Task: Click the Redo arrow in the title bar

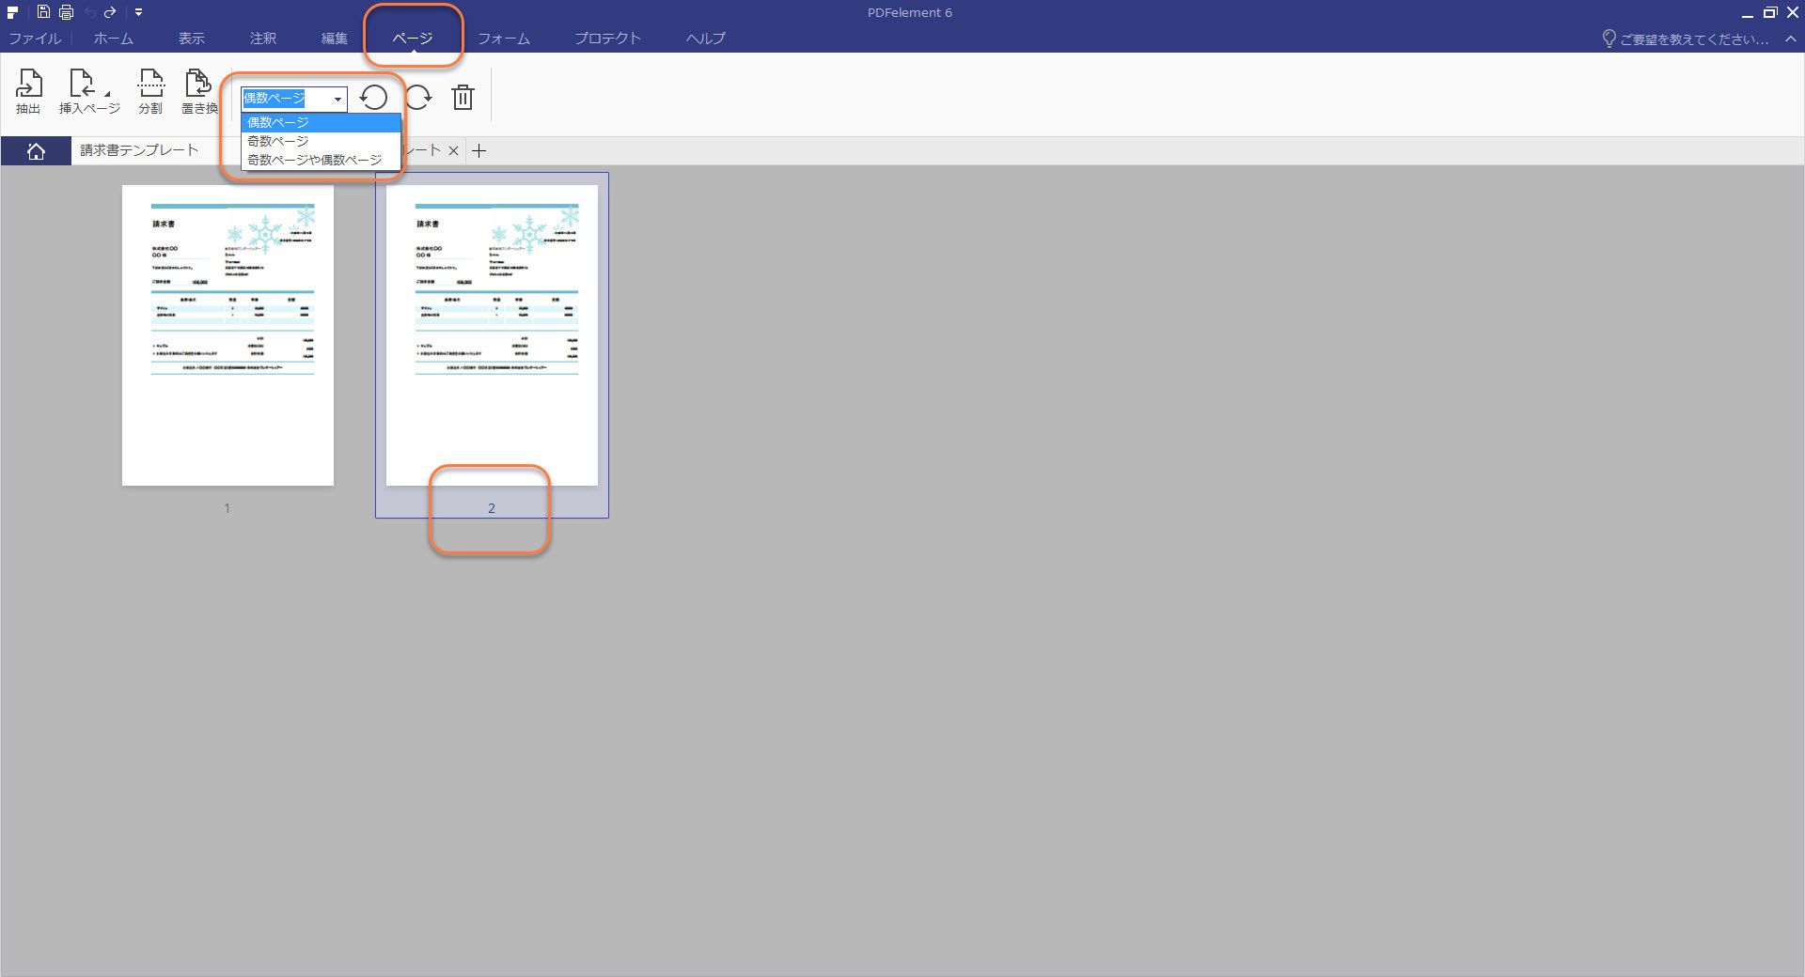Action: (110, 12)
